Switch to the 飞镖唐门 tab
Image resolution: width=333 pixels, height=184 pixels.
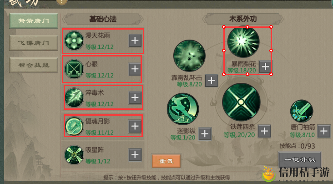pyautogui.click(x=34, y=43)
